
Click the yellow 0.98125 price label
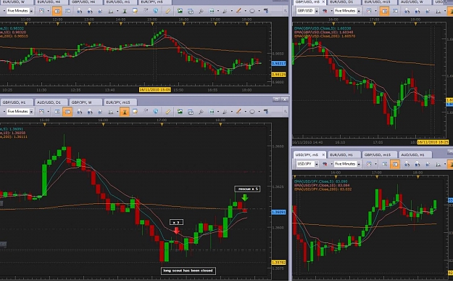tap(279, 75)
